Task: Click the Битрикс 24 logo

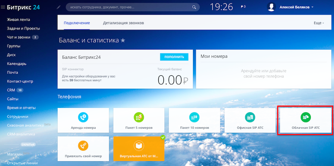Action: click(x=23, y=7)
